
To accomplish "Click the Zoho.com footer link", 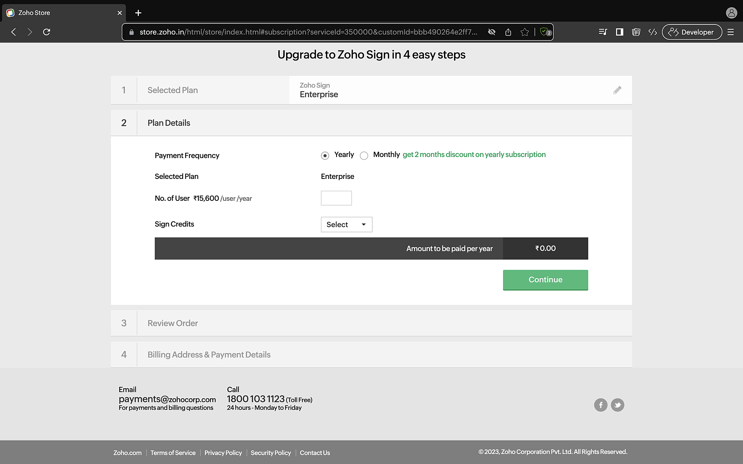I will (x=127, y=453).
